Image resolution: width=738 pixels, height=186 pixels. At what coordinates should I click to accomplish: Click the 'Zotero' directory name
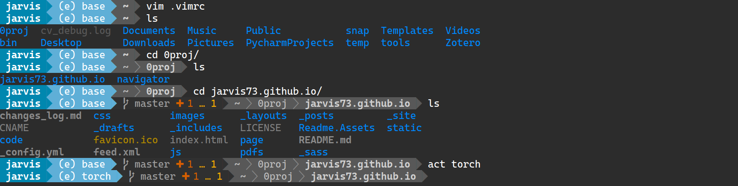point(463,43)
